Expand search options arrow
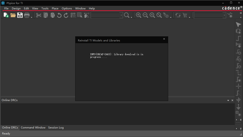This screenshot has width=243, height=137. click(x=131, y=17)
